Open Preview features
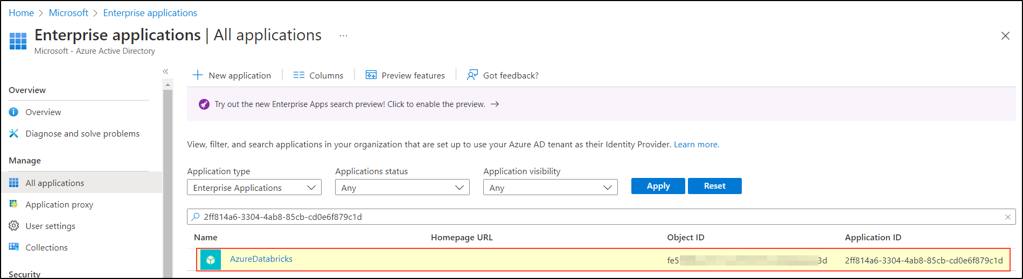Viewport: 1023px width, 279px height. pos(405,75)
